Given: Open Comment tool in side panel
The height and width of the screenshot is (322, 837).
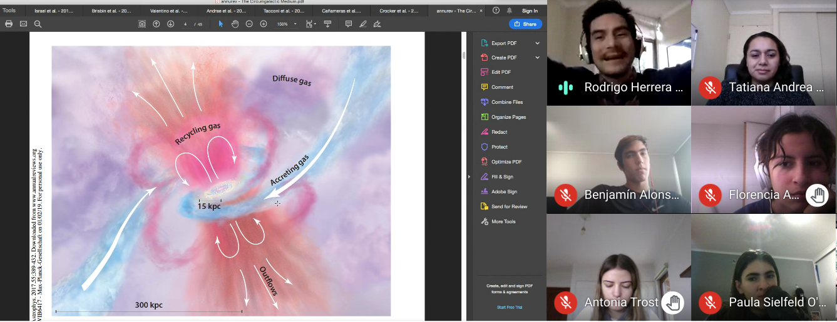Looking at the screenshot, I should [x=502, y=87].
